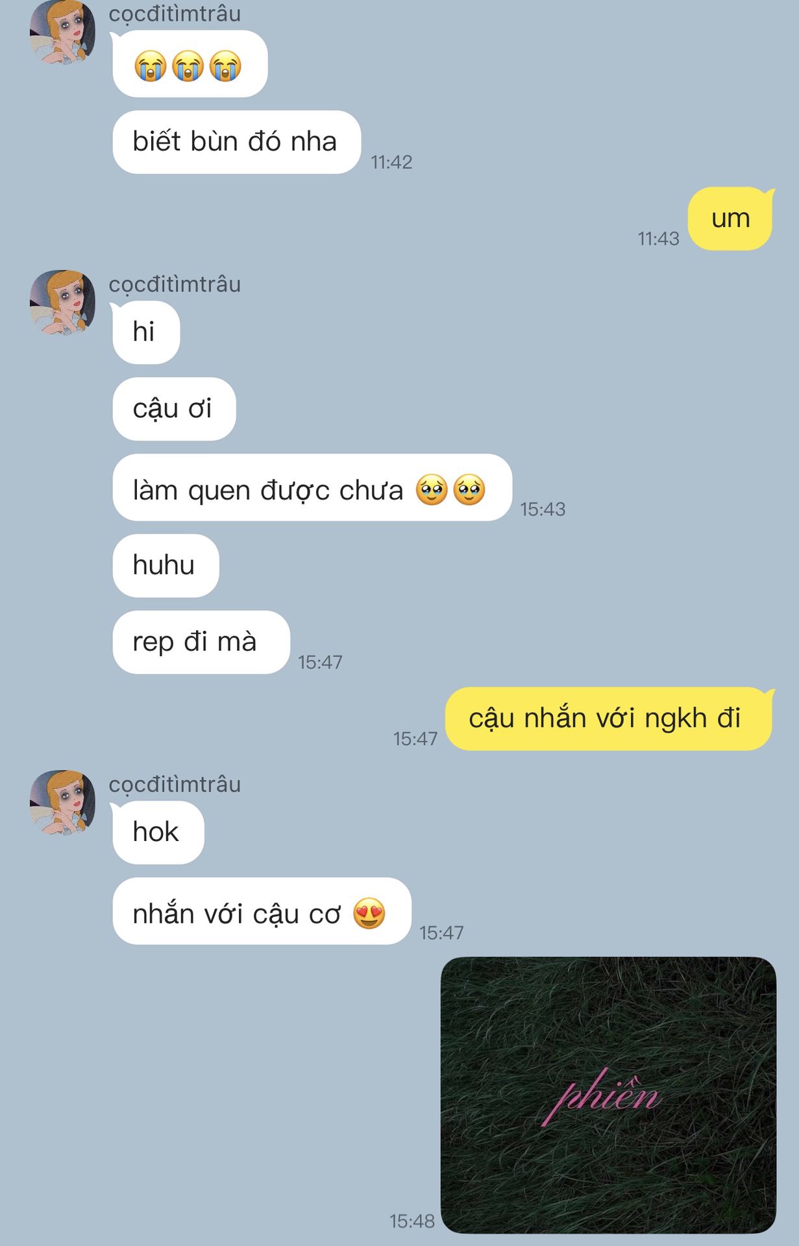Tap the yellow 'um' message bubble
The height and width of the screenshot is (1246, 799).
point(731,219)
